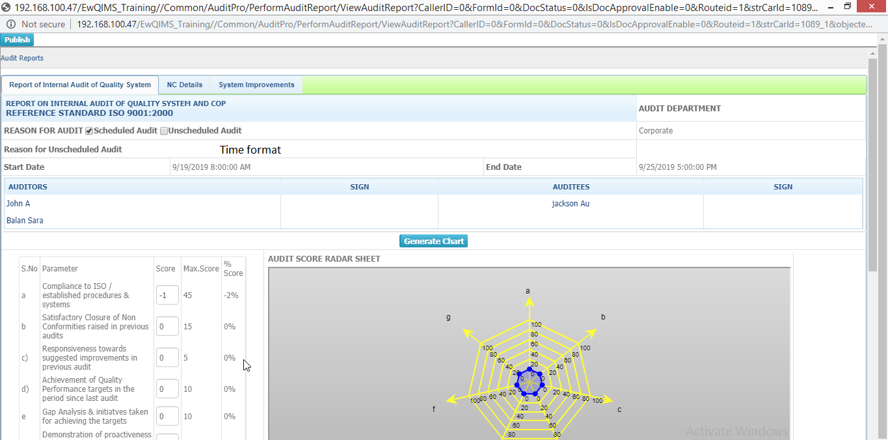This screenshot has height=440, width=888.
Task: Click the End Date value 9/25/2019 5:00:00 PM
Action: coord(678,167)
